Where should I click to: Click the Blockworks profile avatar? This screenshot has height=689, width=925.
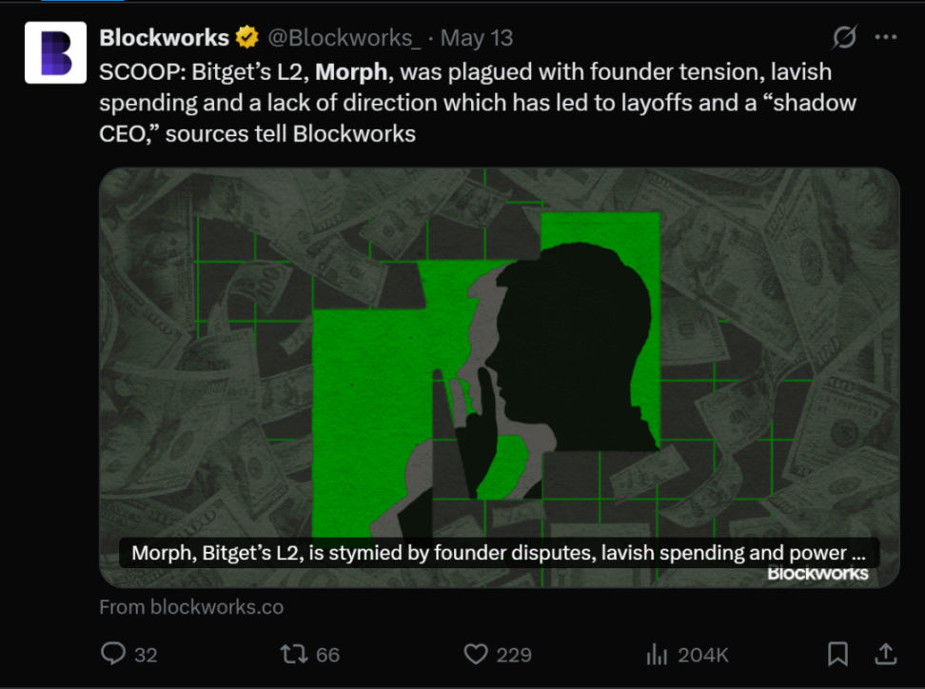(55, 52)
